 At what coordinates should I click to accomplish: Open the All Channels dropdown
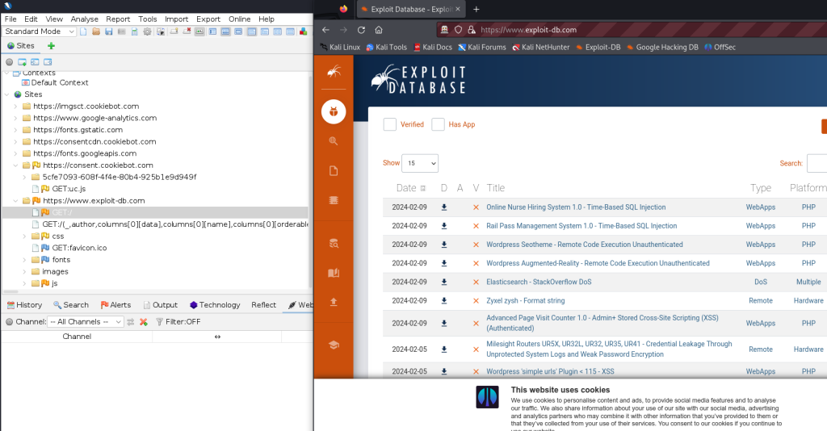tap(86, 321)
